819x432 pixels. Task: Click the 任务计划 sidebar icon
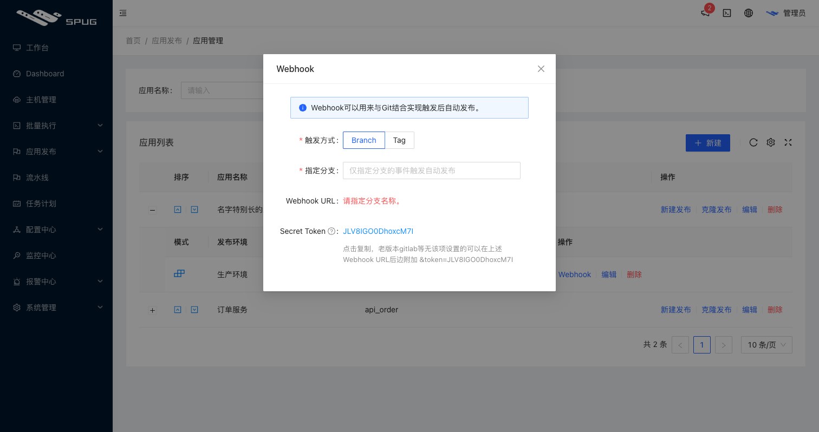(17, 204)
